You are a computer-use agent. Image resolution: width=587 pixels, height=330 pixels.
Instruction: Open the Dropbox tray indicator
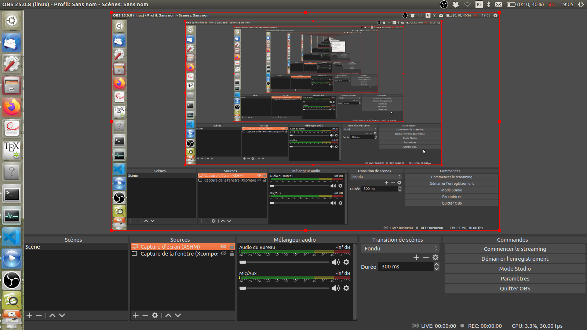[456, 4]
